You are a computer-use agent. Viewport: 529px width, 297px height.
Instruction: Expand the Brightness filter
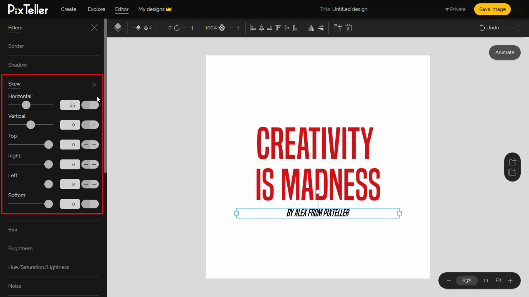[x=20, y=248]
